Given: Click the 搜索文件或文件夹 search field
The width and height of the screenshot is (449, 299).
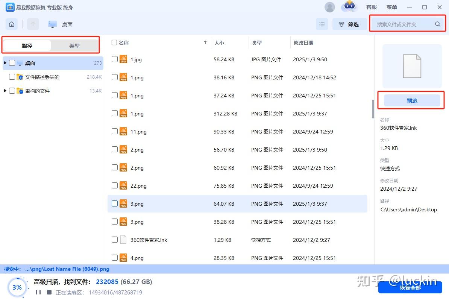Looking at the screenshot, I should tap(407, 24).
